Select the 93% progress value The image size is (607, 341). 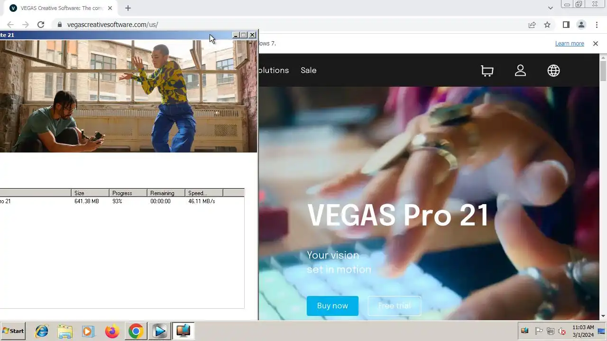tap(117, 201)
